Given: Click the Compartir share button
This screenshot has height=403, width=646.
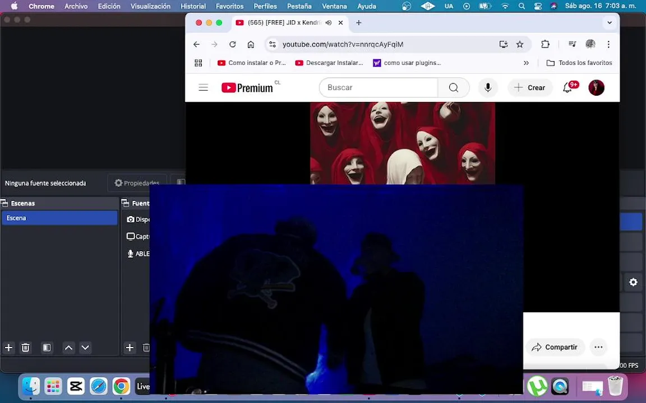Looking at the screenshot, I should pyautogui.click(x=555, y=347).
